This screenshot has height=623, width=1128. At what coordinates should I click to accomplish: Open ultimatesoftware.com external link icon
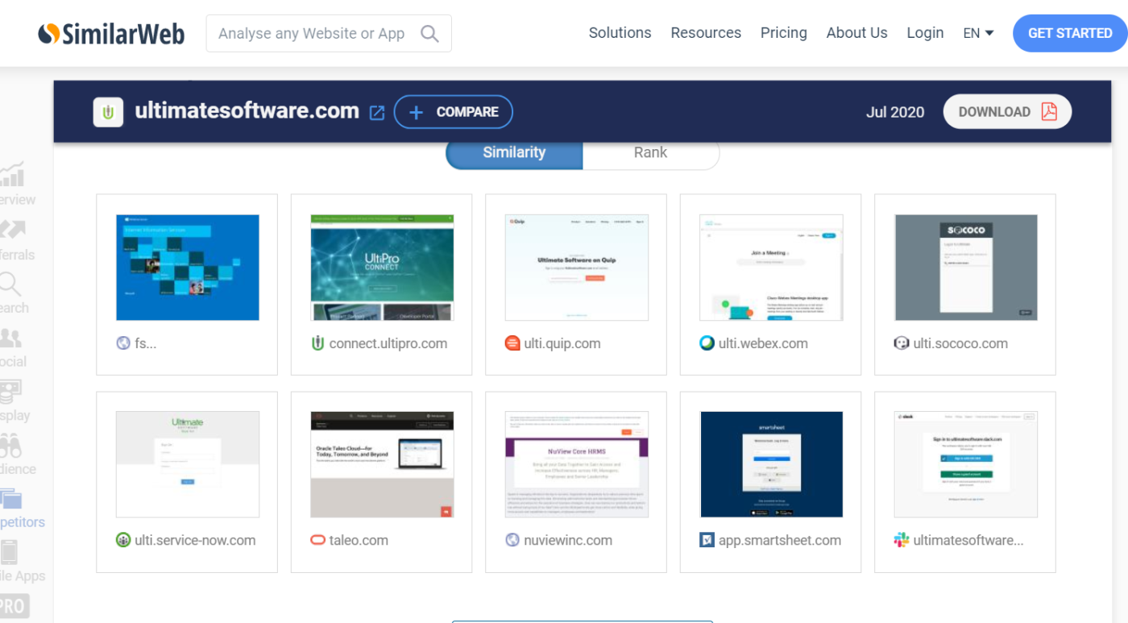pyautogui.click(x=376, y=113)
